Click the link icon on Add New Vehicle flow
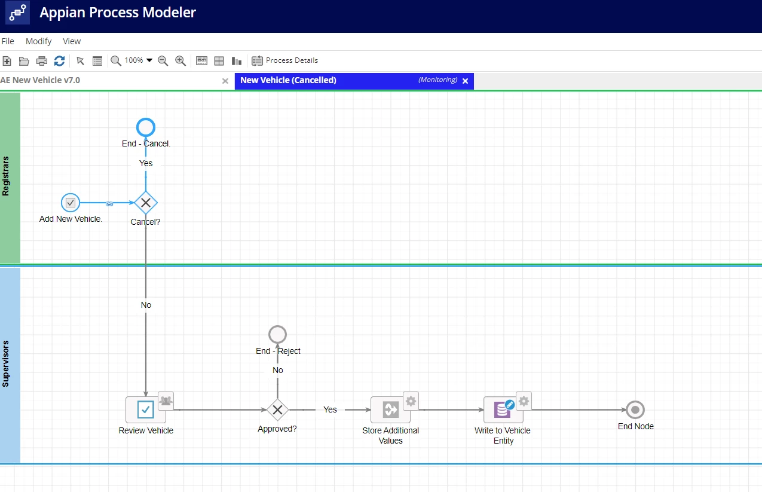762x492 pixels. pos(109,203)
